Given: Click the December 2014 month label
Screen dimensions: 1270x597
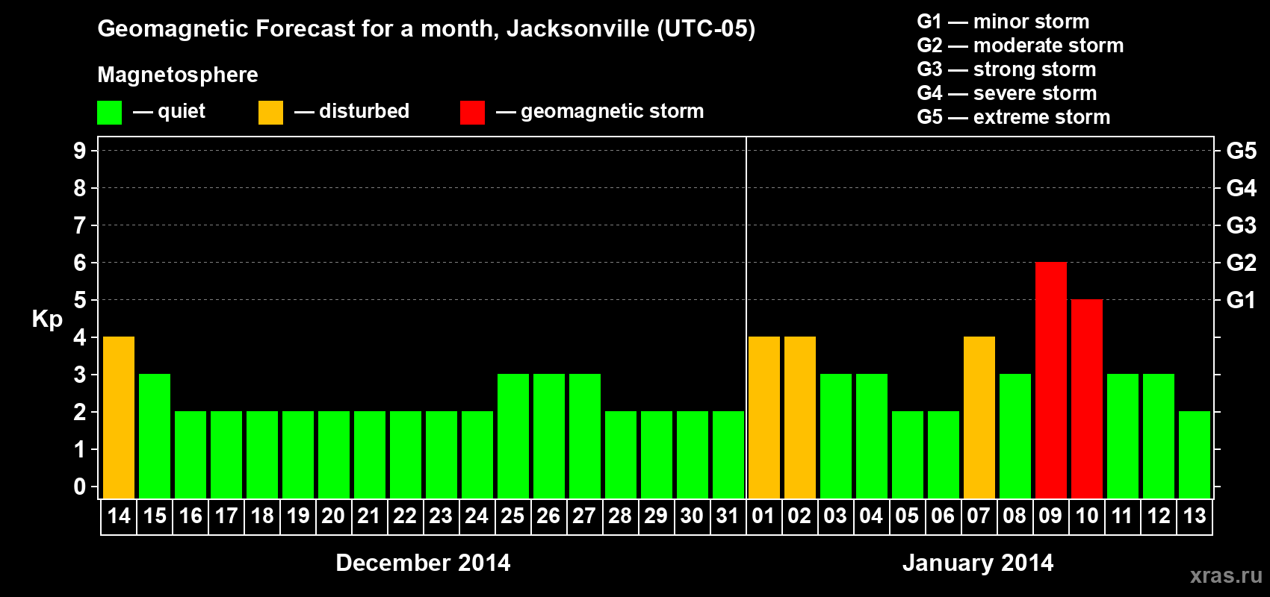Looking at the screenshot, I should (423, 563).
